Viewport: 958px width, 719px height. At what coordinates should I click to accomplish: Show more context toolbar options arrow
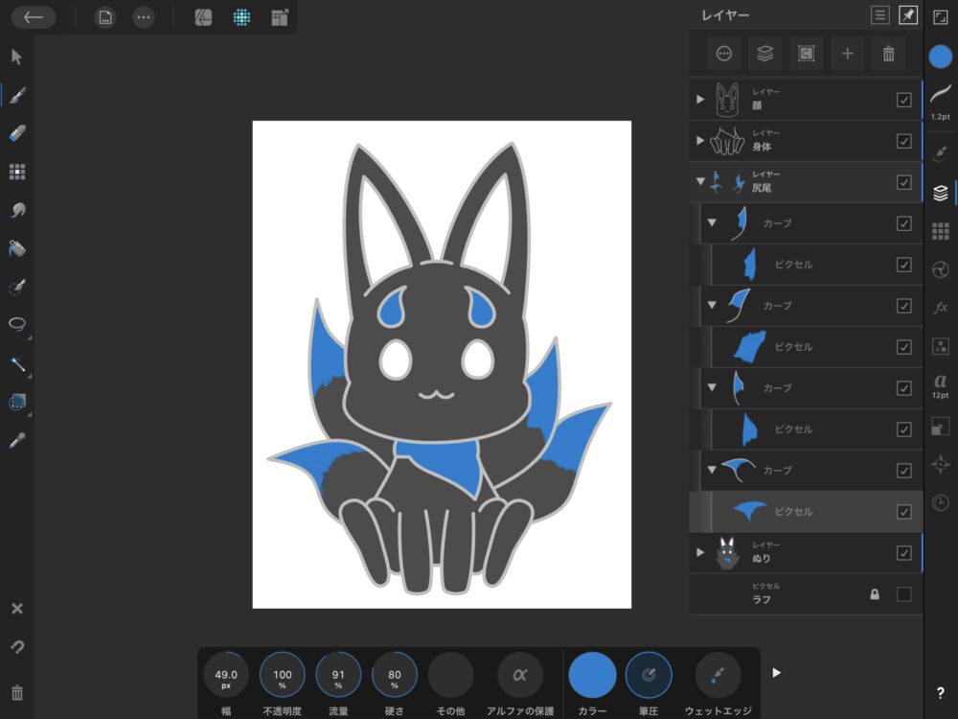pos(776,673)
